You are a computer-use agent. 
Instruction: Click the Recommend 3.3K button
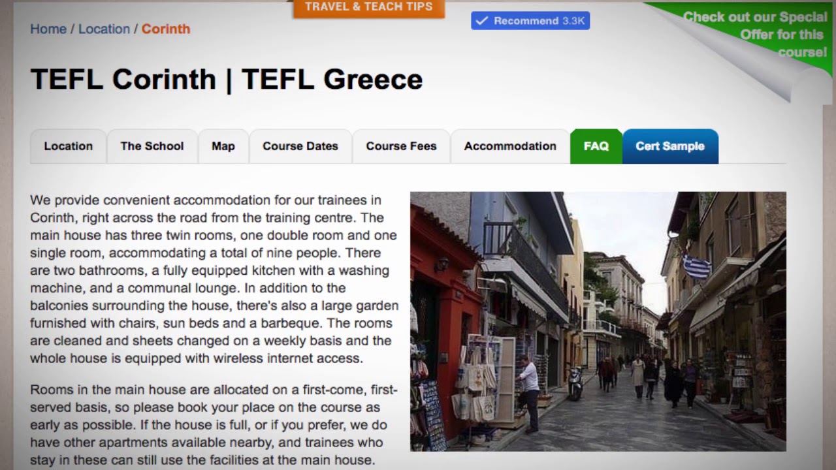[530, 21]
